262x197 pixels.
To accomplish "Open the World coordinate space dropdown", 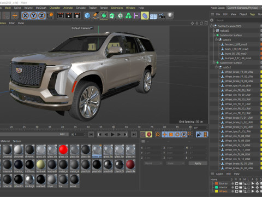I will click(153, 164).
